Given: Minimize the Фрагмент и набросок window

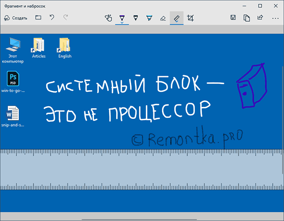Looking at the screenshot, I should (x=244, y=6).
